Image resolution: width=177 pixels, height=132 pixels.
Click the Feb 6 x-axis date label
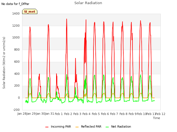point(105,114)
